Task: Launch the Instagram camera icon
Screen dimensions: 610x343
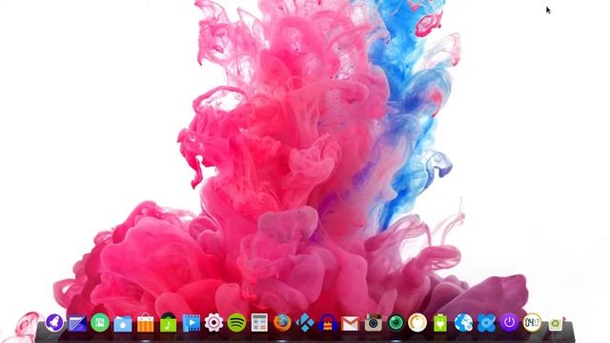Action: tap(373, 323)
